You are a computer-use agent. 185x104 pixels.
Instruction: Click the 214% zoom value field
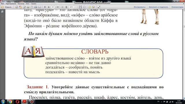pos(71,7)
